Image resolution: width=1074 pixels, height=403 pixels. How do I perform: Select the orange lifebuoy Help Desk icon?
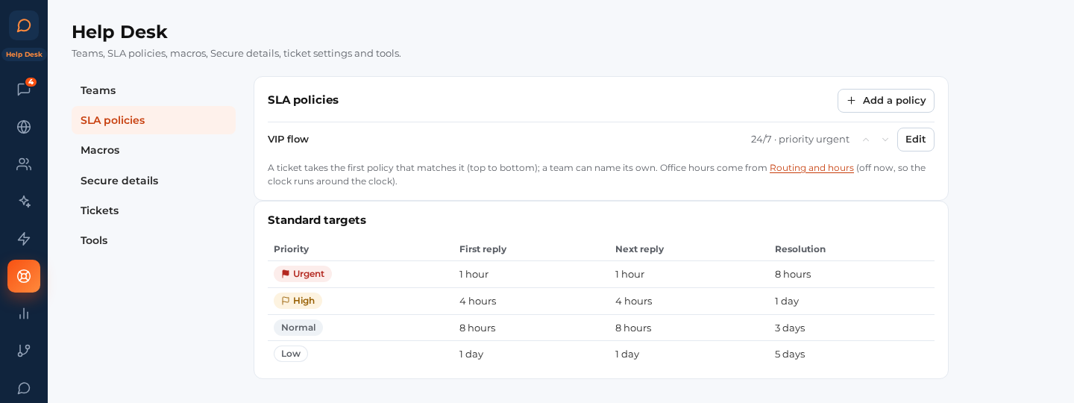pyautogui.click(x=24, y=276)
